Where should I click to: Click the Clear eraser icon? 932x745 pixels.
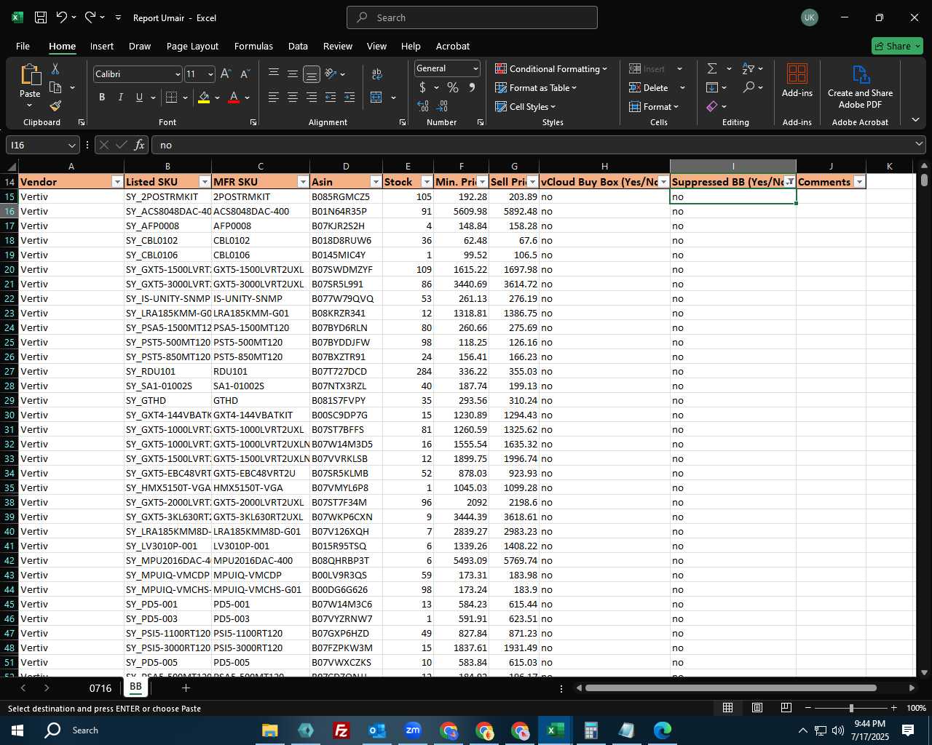click(712, 106)
